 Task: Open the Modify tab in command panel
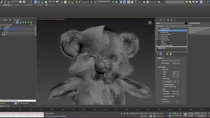point(161,20)
